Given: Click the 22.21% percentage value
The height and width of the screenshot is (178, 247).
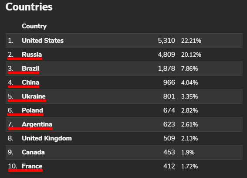Looking at the screenshot, I should coord(191,41).
